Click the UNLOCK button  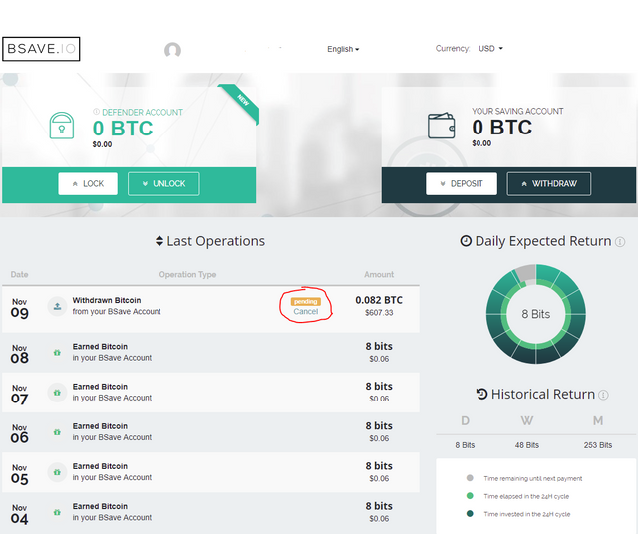pos(163,184)
